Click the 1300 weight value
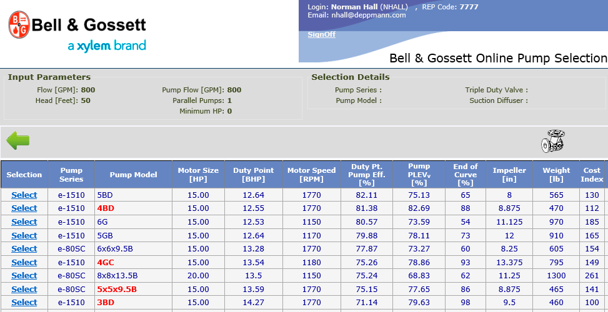Image resolution: width=608 pixels, height=312 pixels. (x=556, y=276)
